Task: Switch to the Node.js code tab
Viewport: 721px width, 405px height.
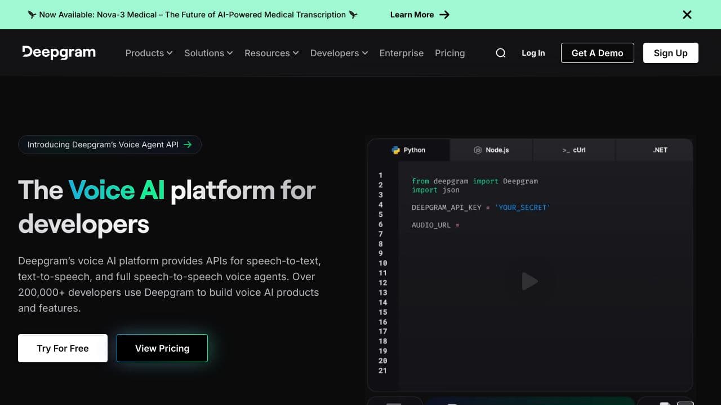Action: click(492, 150)
